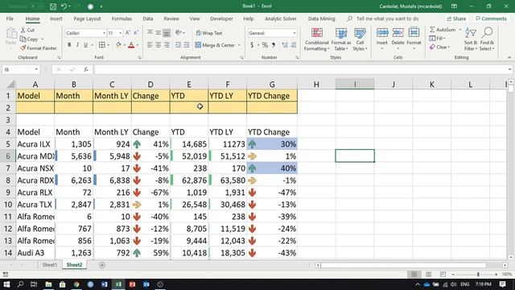Decrease the font size

pos(136,32)
